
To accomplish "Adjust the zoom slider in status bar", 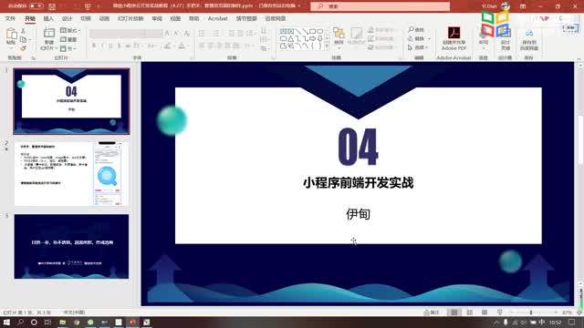I will click(x=531, y=313).
